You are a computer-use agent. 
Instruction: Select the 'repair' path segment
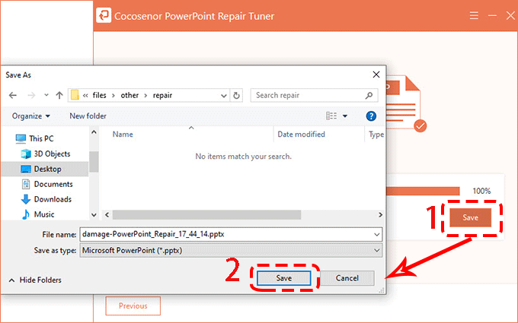[162, 95]
